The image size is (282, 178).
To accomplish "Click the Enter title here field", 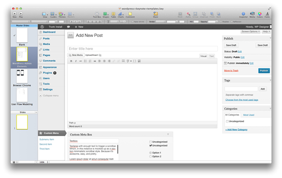I will [x=142, y=49].
